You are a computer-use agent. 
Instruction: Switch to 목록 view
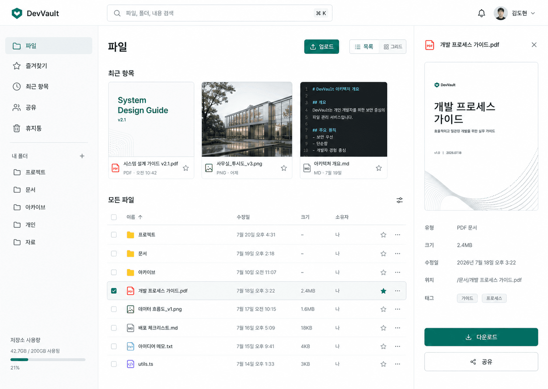364,47
